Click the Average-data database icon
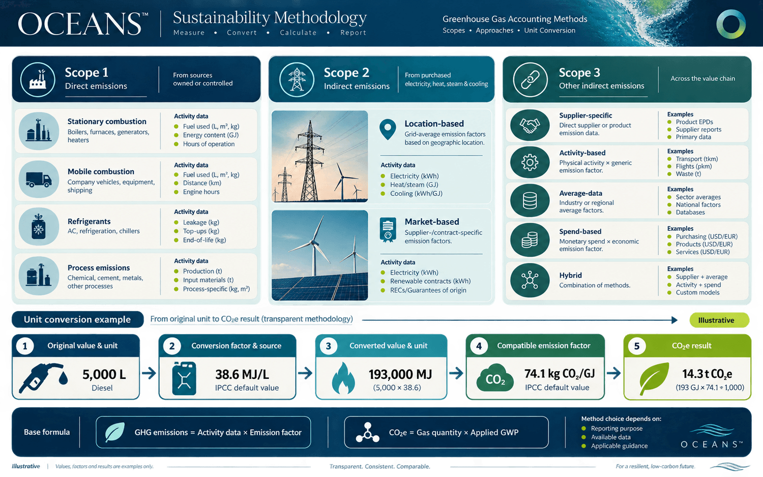 coord(530,201)
